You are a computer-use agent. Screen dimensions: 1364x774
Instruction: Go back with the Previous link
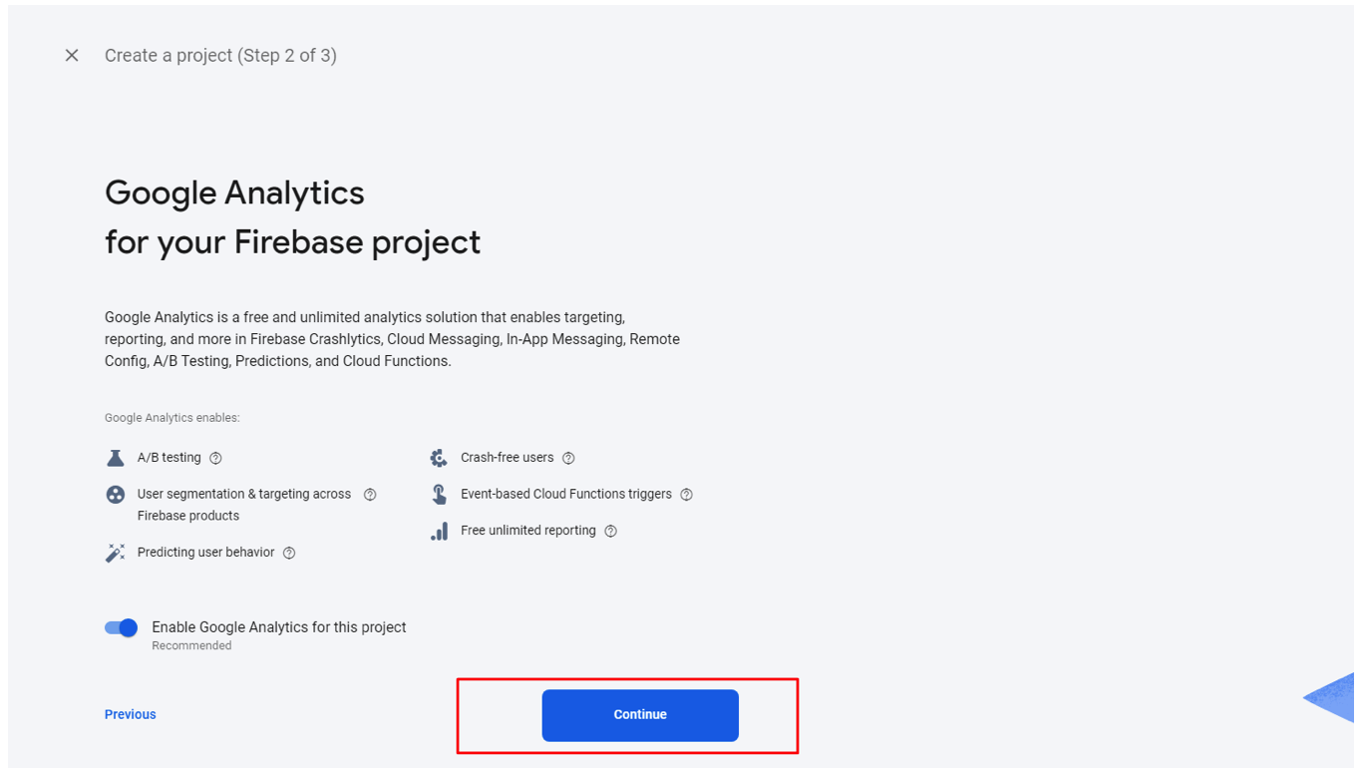[x=131, y=714]
